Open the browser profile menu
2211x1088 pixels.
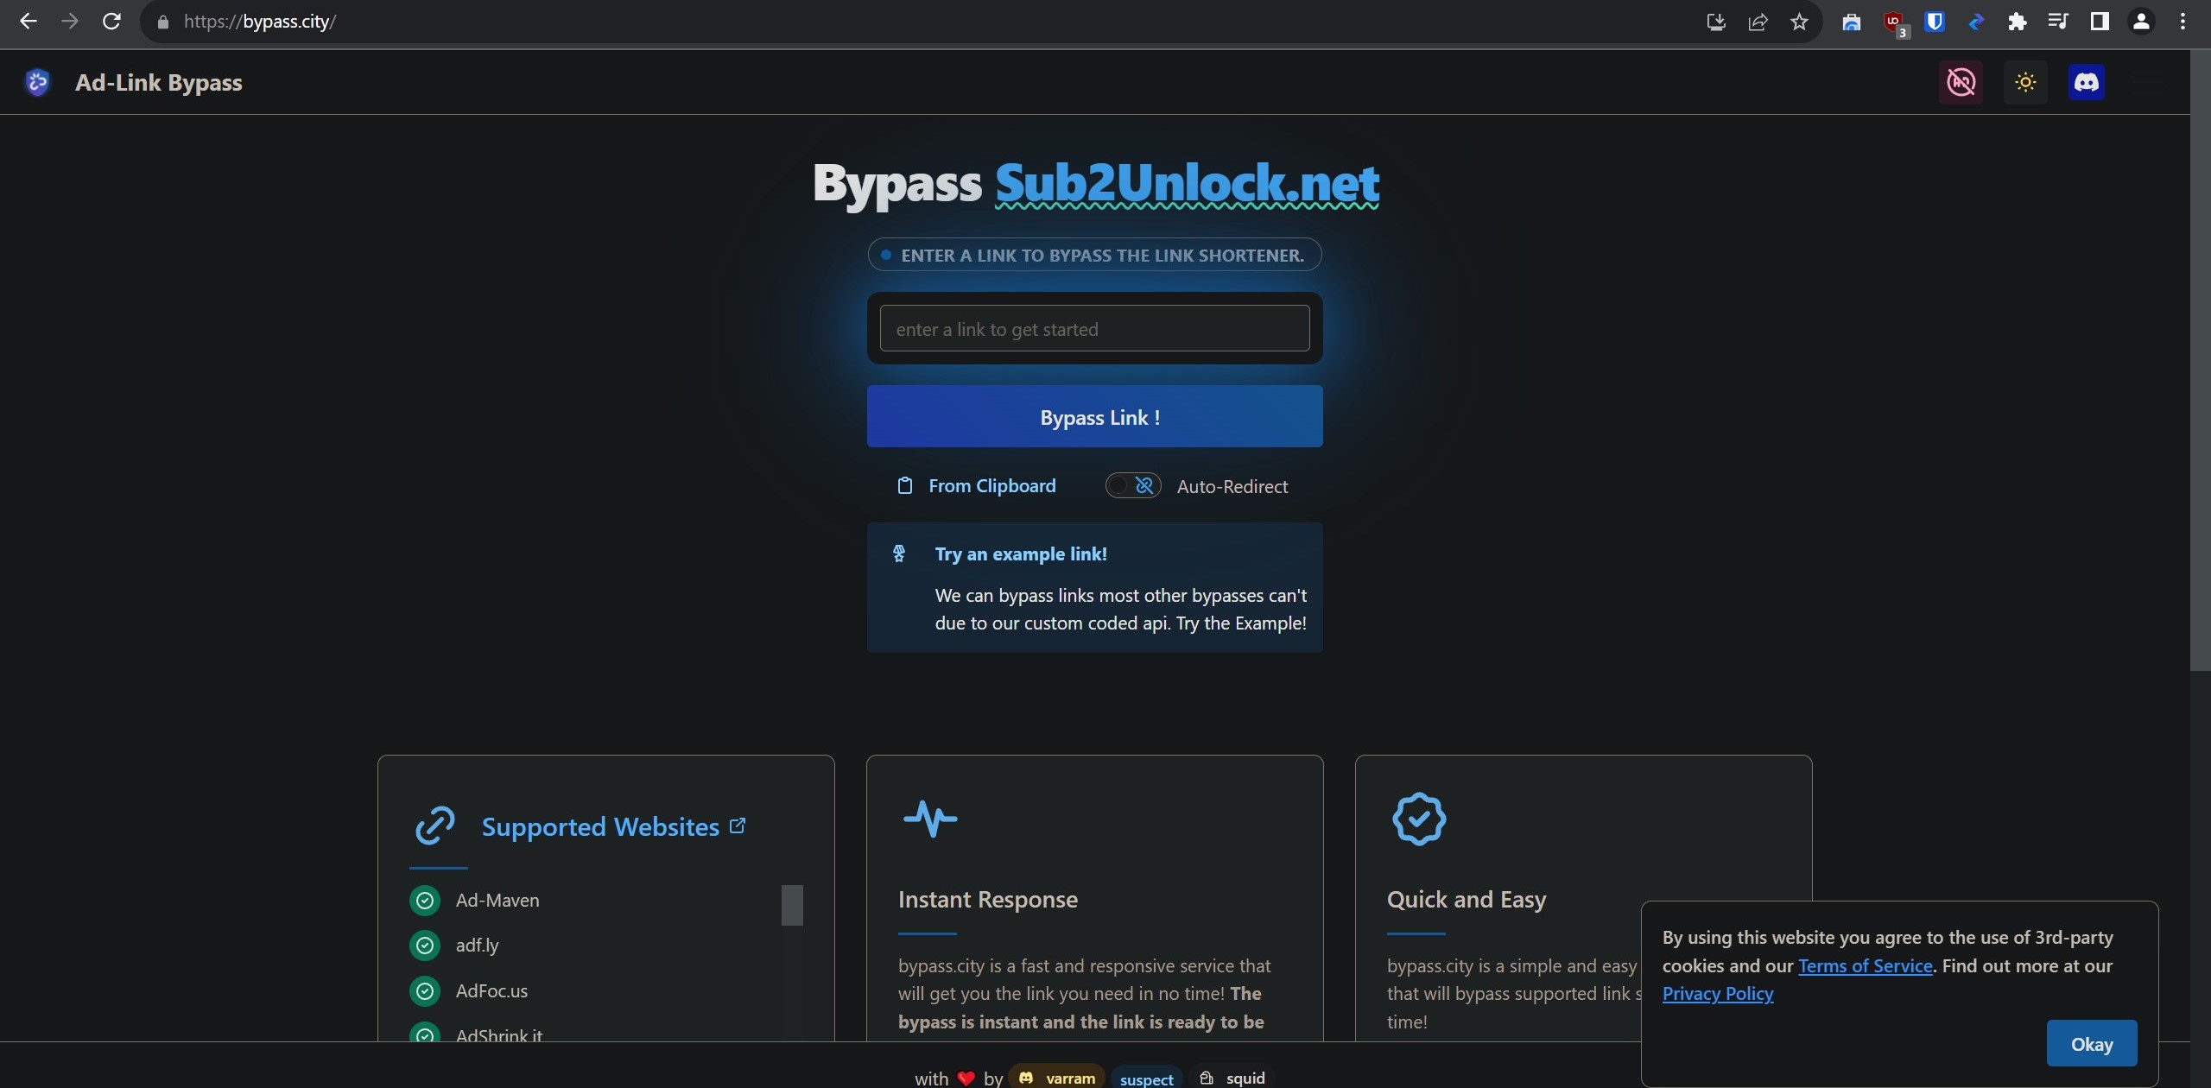2141,22
